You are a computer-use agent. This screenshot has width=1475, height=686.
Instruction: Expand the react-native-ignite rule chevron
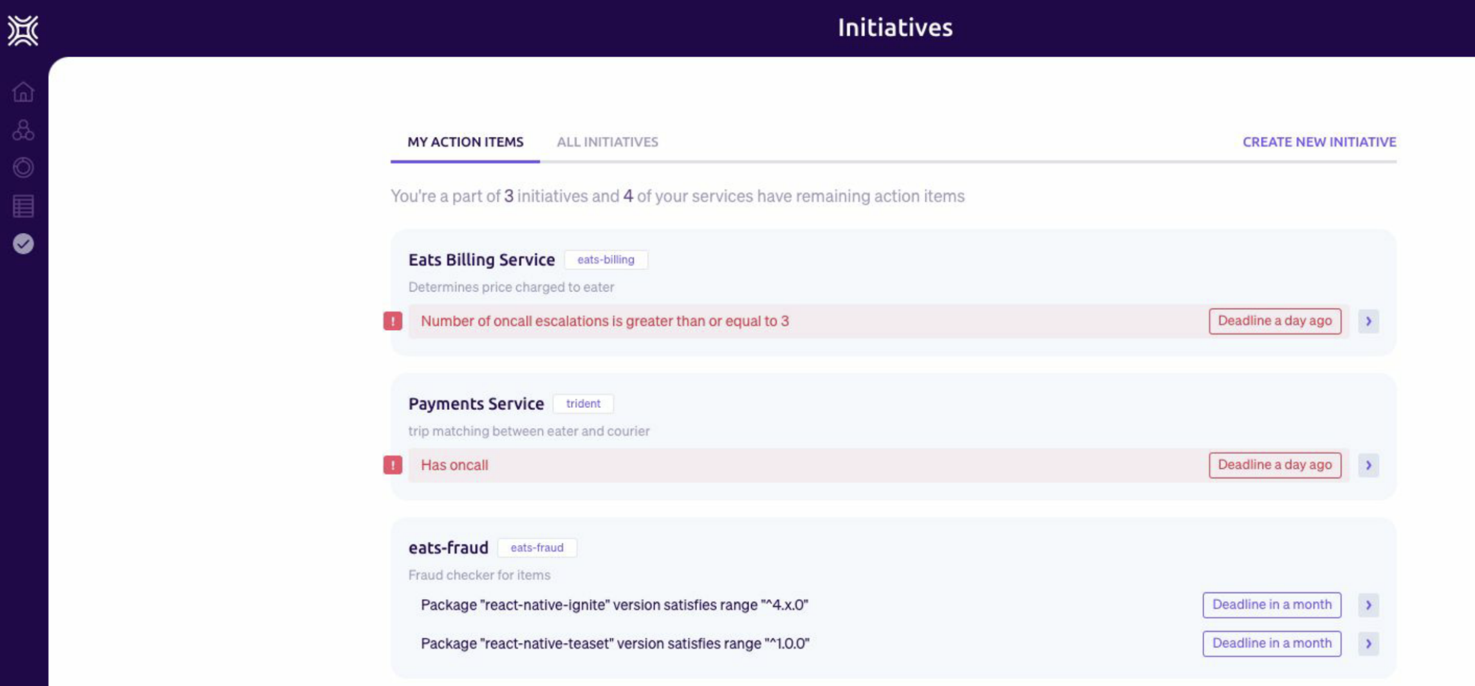click(1369, 605)
